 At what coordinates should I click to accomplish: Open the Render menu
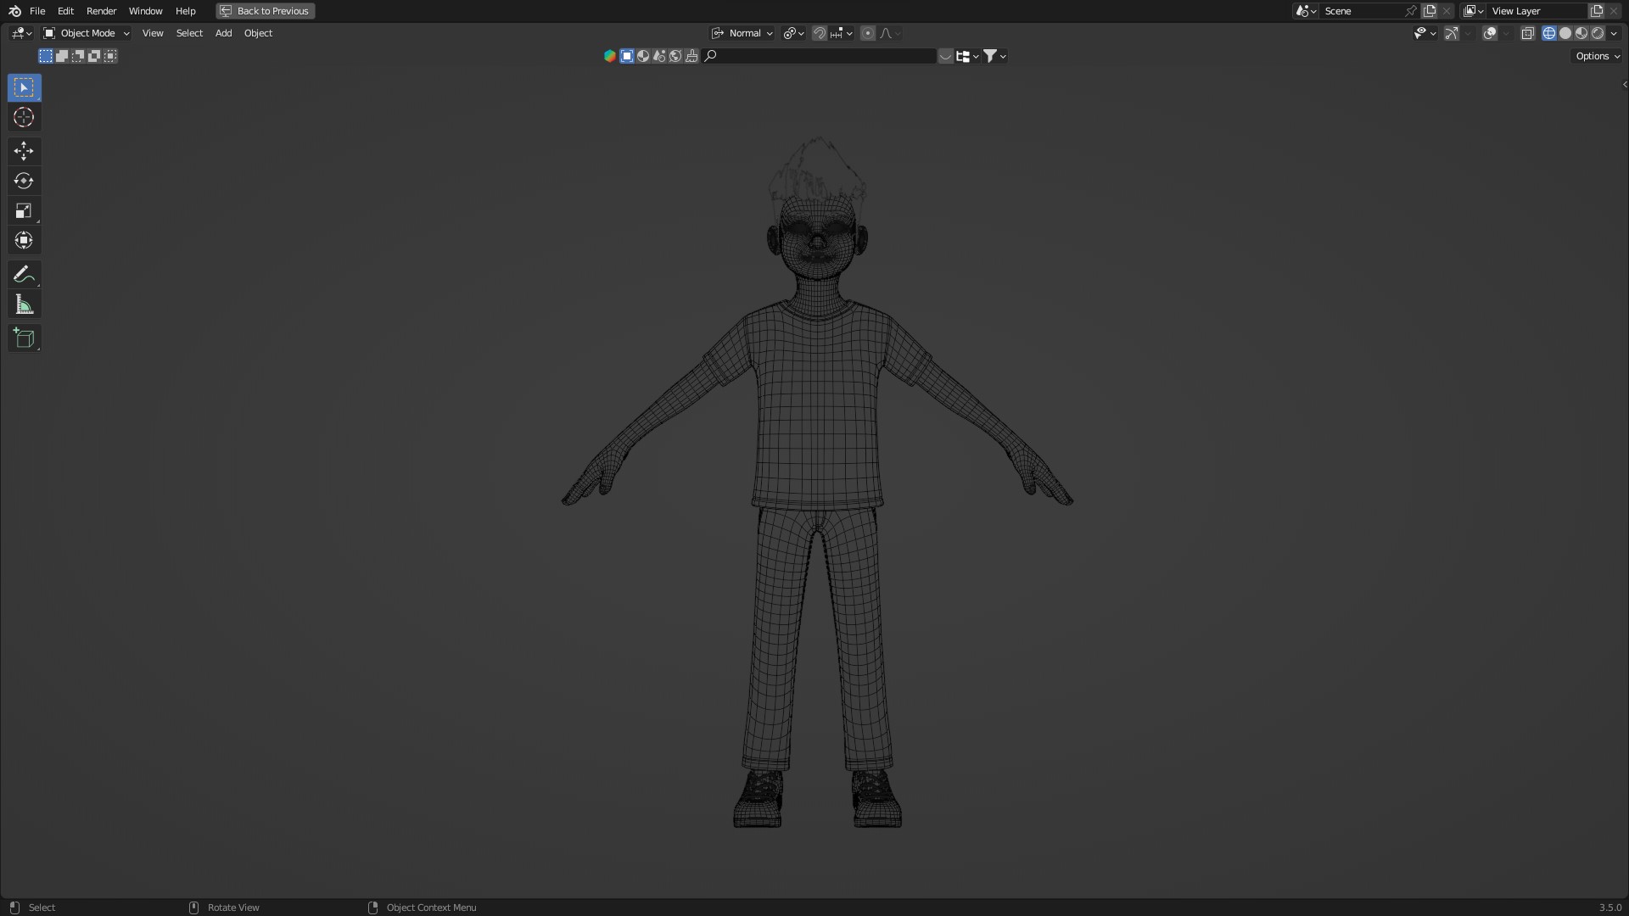[101, 11]
